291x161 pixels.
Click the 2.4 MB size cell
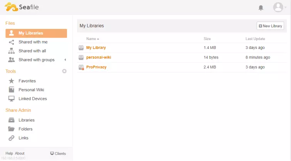point(210,67)
